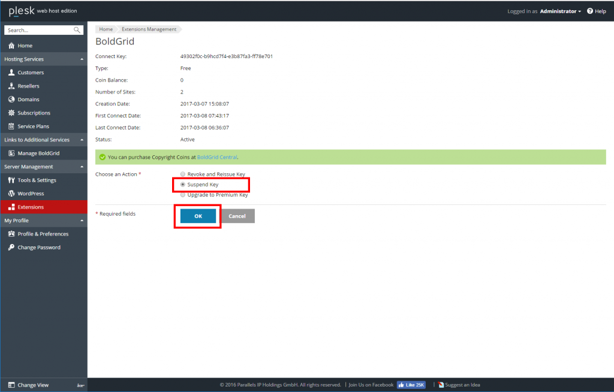This screenshot has width=614, height=392.
Task: Open Manage BoldGrid menu item
Action: click(x=44, y=153)
